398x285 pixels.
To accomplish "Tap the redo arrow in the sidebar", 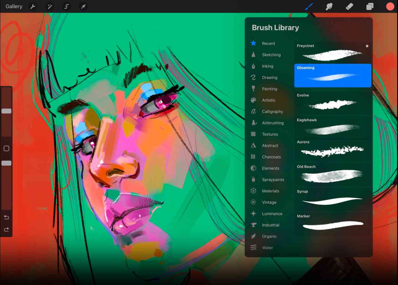I will pyautogui.click(x=6, y=229).
